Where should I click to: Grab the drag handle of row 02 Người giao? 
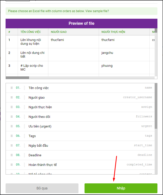[x=12, y=97]
